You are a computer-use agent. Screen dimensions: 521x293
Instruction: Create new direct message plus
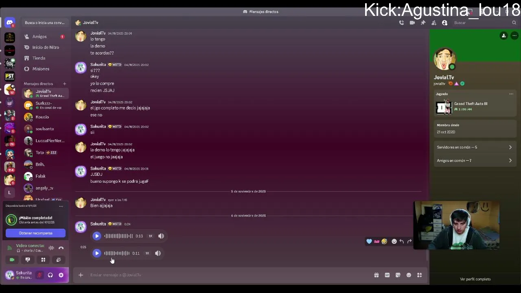tap(64, 84)
